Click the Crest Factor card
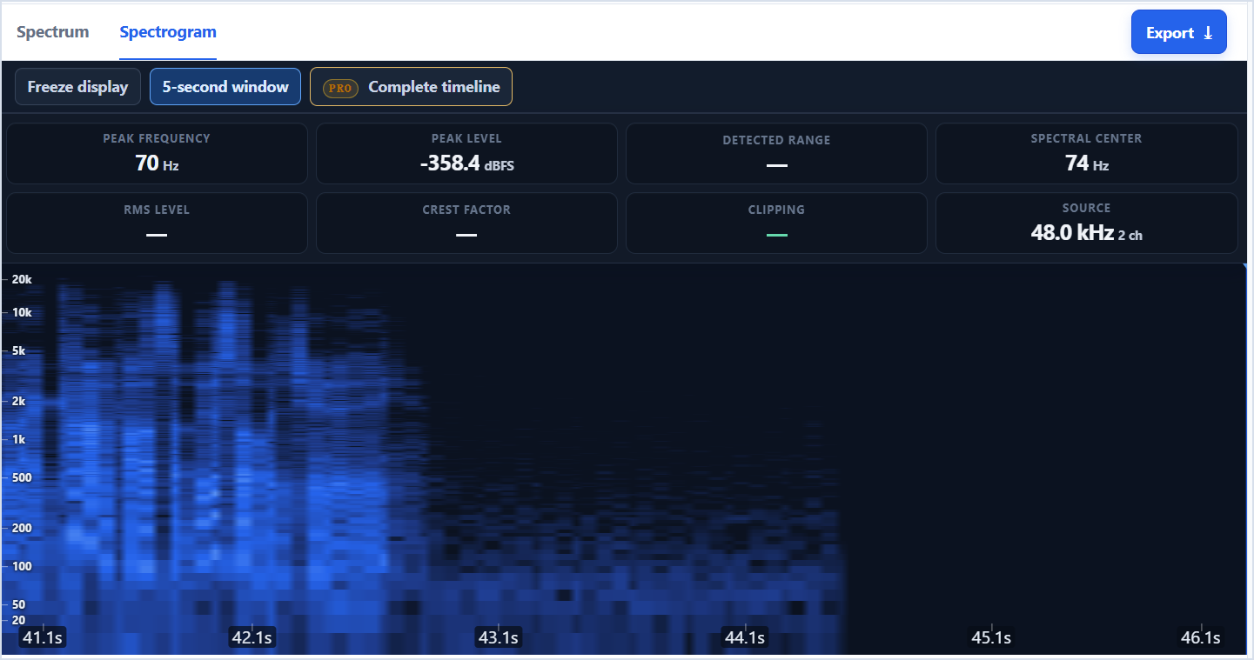 [x=466, y=223]
